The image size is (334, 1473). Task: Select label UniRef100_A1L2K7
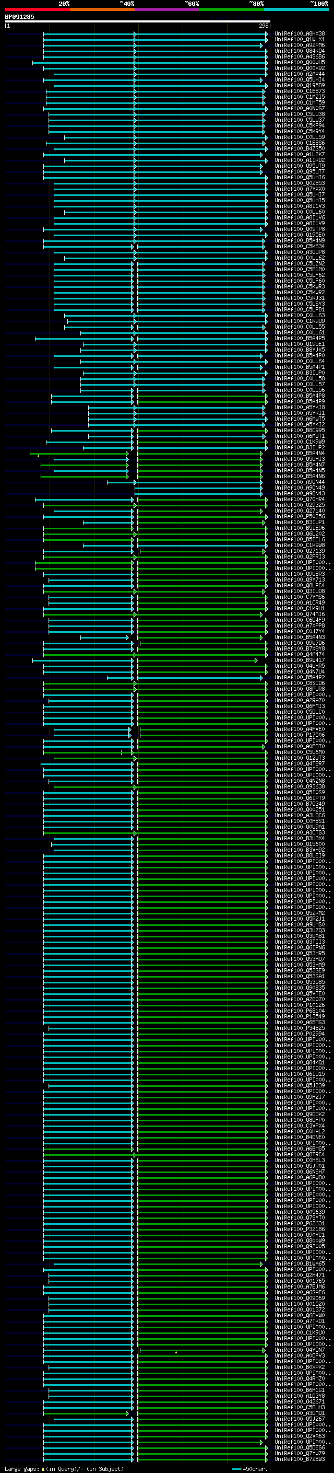coord(300,154)
